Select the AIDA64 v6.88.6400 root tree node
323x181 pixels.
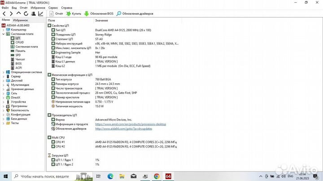click(16, 25)
